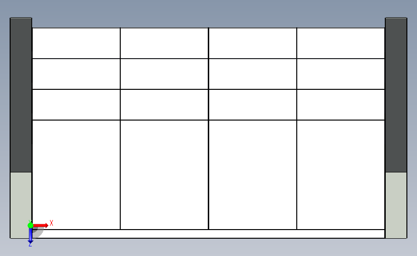The width and height of the screenshot is (417, 256).
Task: Select the top-left white panel cell
Action: click(76, 43)
